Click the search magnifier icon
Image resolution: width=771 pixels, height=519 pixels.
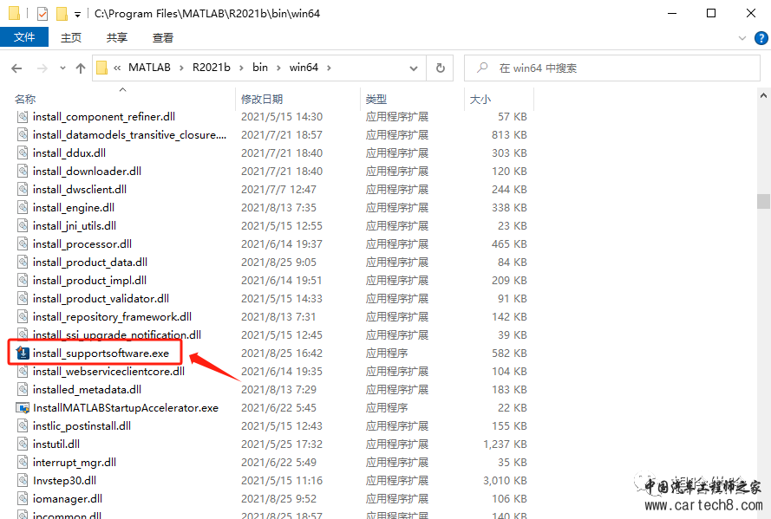(x=482, y=68)
